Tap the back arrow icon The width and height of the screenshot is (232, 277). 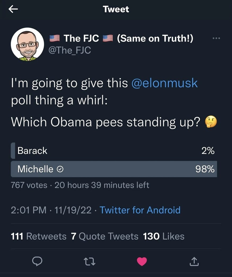coord(13,10)
